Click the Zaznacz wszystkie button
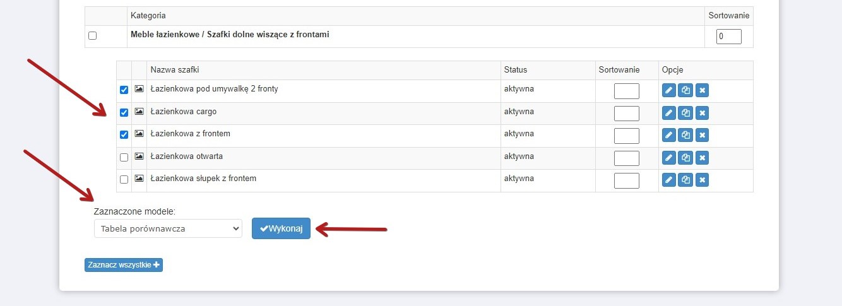This screenshot has height=306, width=842. [124, 265]
